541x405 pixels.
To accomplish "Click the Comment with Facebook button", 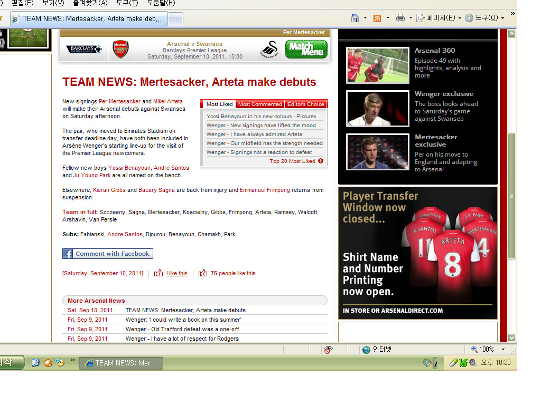I will [108, 254].
